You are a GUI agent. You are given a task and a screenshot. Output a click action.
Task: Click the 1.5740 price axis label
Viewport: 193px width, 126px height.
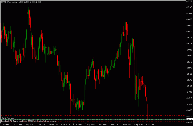(x=190, y=62)
